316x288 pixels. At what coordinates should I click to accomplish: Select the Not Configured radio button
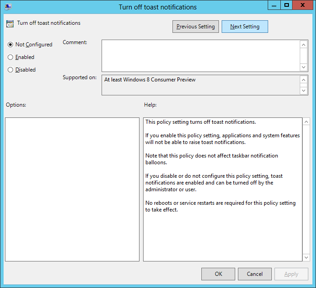pyautogui.click(x=10, y=45)
